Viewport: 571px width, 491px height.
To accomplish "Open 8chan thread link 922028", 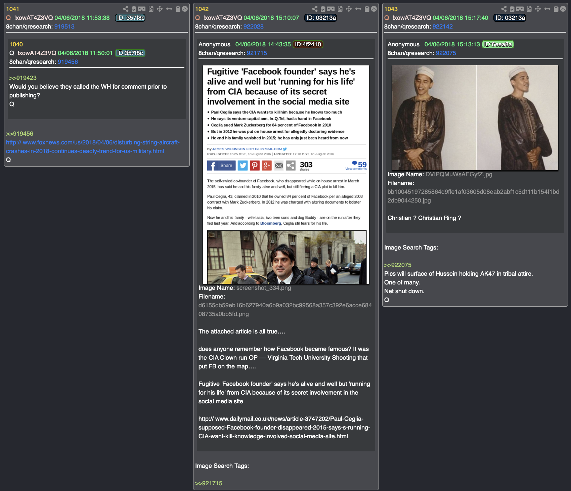I will pos(254,27).
